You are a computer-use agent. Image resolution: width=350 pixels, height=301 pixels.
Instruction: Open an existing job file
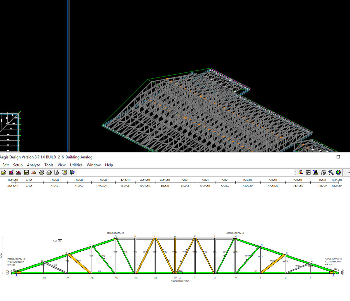tap(3, 172)
